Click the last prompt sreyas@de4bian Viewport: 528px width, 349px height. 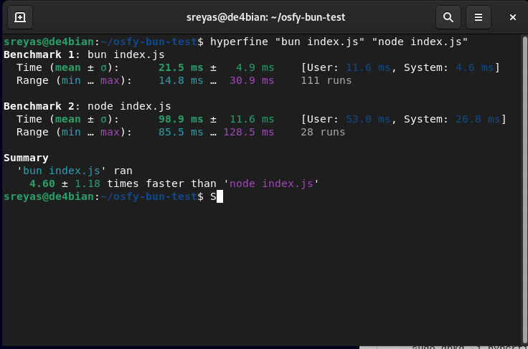click(x=49, y=196)
